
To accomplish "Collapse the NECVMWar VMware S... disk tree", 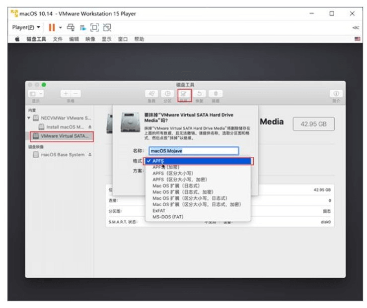I will click(29, 118).
